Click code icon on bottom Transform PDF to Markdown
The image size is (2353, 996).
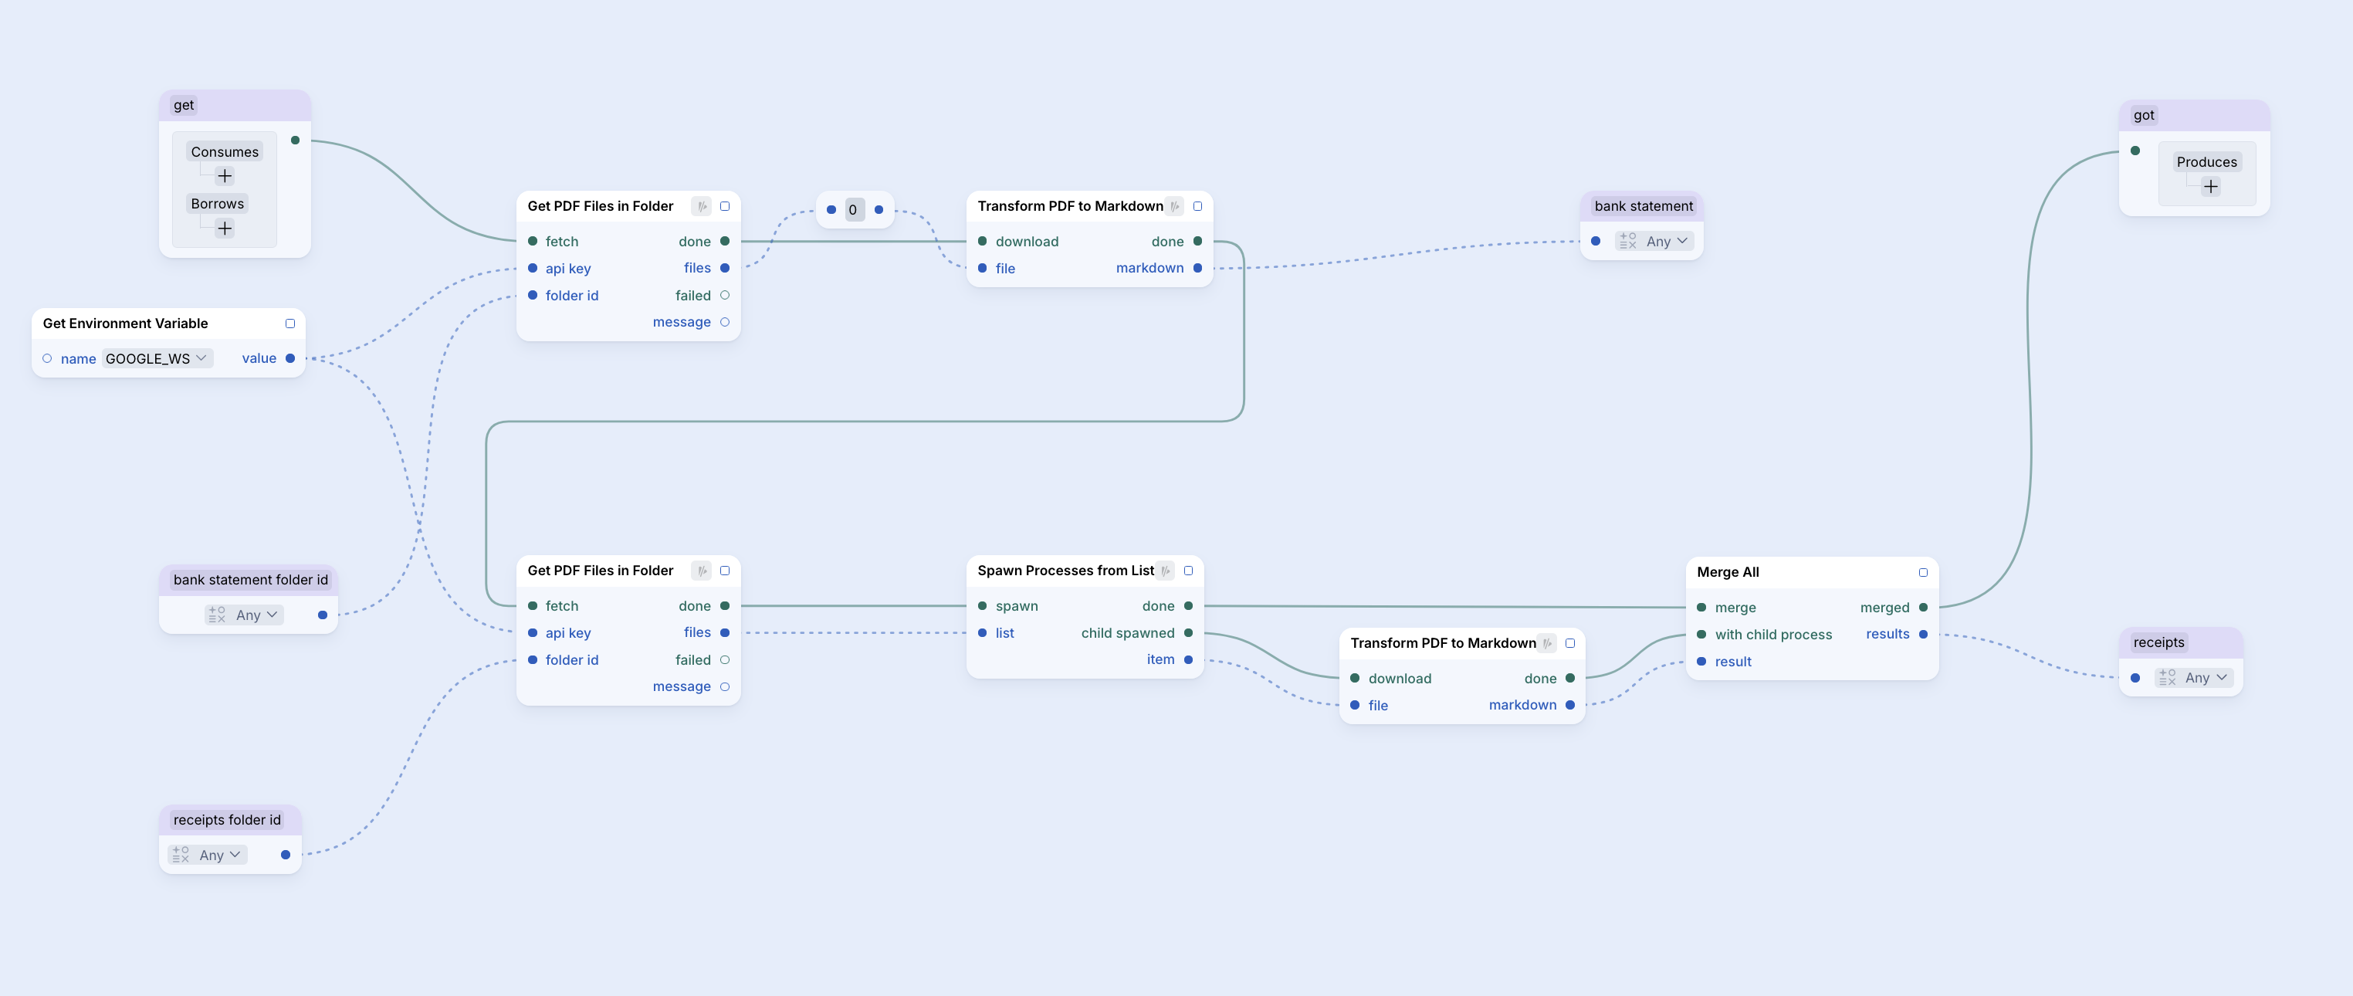click(x=1547, y=643)
